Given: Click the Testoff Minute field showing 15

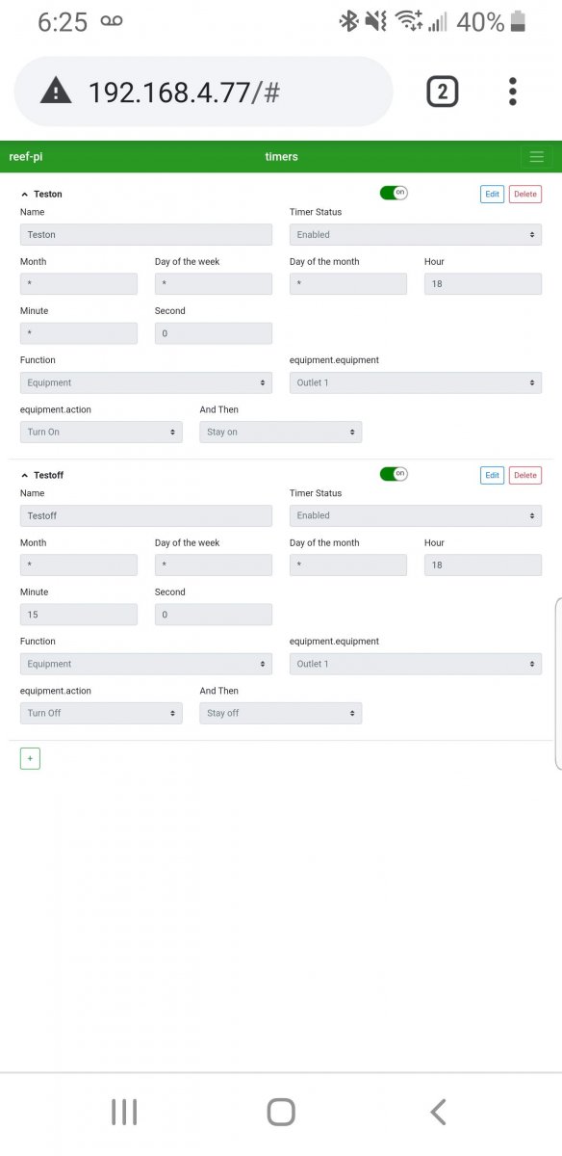Looking at the screenshot, I should (x=79, y=615).
